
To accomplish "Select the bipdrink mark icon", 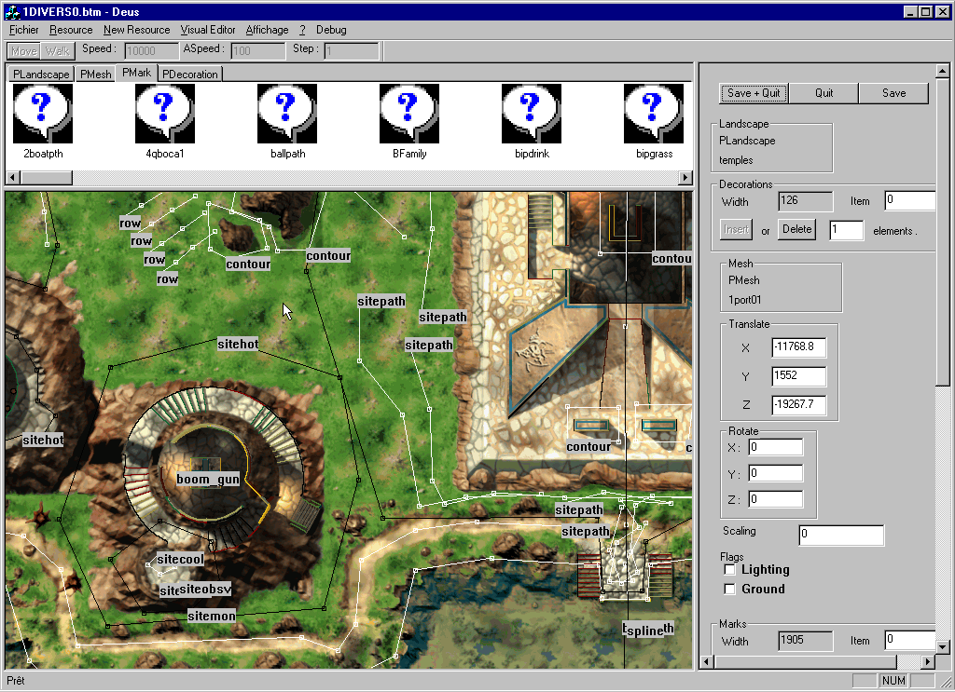I will (x=532, y=114).
